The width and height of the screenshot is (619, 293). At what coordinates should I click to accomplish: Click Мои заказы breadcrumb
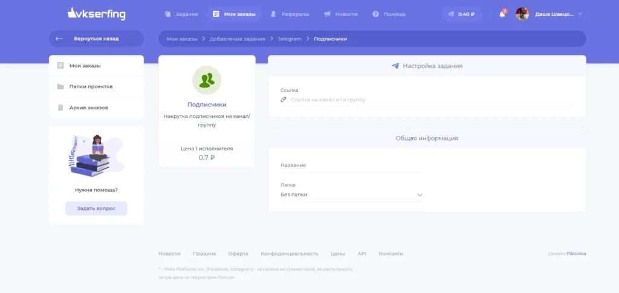click(x=181, y=39)
